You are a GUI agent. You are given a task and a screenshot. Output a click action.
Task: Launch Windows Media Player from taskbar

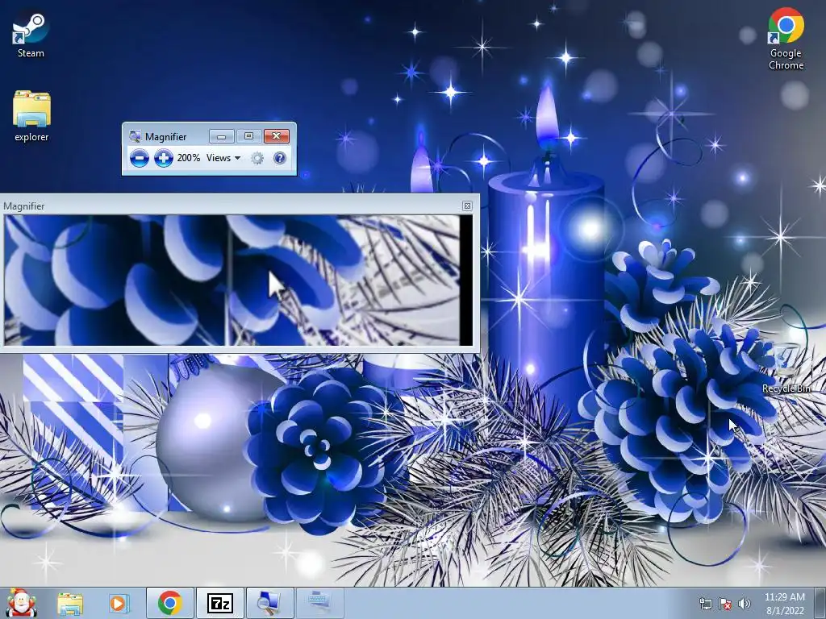[119, 603]
